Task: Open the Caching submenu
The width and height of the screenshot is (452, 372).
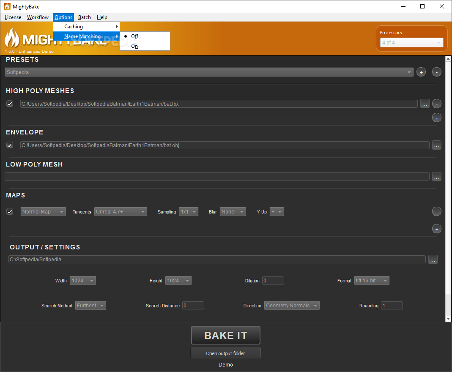Action: (x=87, y=27)
